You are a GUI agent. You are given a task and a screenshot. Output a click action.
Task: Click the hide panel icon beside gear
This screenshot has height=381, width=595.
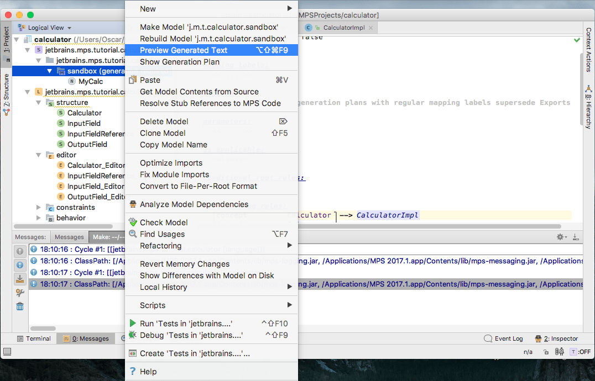tap(576, 237)
